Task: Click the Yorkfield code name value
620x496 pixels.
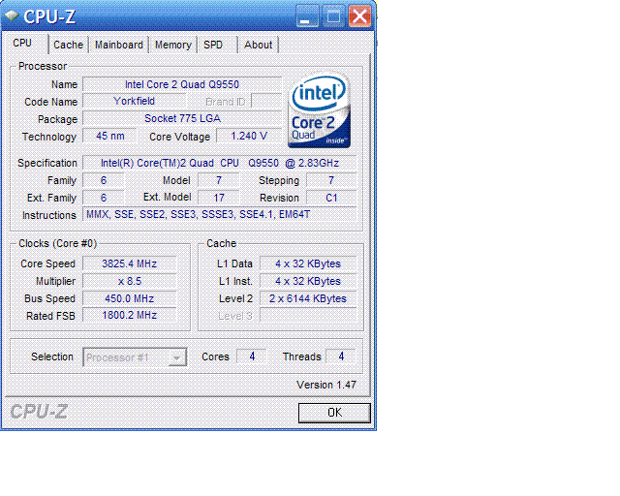Action: [134, 102]
